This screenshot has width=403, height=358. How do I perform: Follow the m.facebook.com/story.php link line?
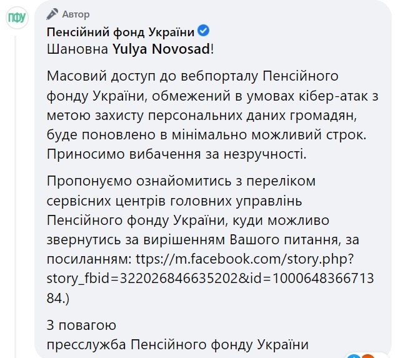pyautogui.click(x=244, y=259)
